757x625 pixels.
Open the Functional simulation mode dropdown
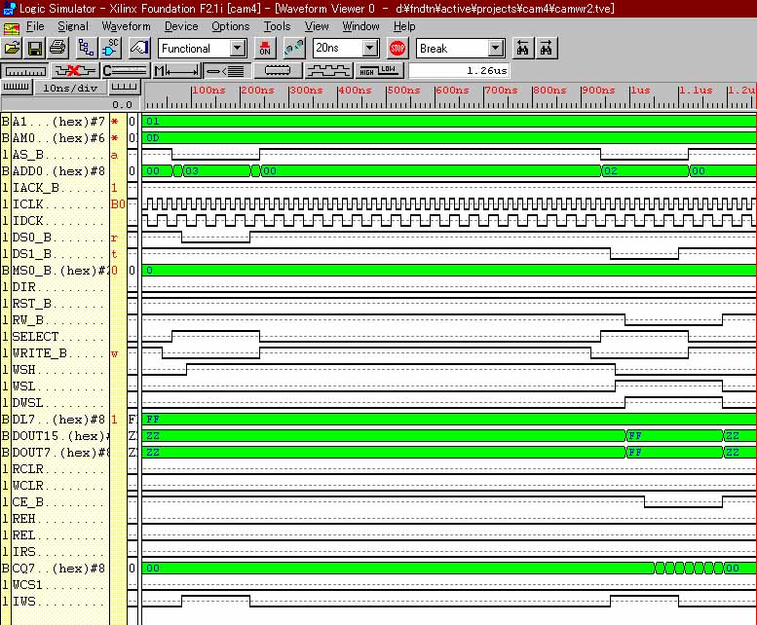click(238, 48)
